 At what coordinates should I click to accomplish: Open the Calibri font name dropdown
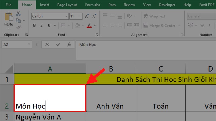click(66, 16)
